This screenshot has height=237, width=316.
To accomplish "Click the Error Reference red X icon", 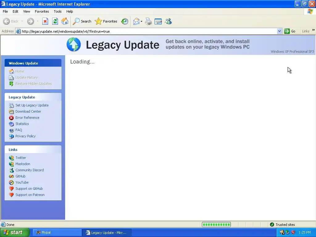I will pyautogui.click(x=11, y=118).
